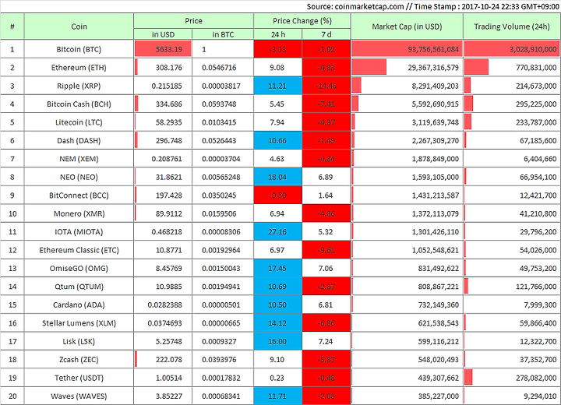Screen dimensions: 561x405
Task: Select the Waves (WAVES) name cell
Action: tap(79, 396)
